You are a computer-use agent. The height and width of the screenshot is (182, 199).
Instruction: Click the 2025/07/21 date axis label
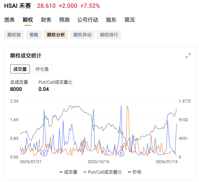coord(31,162)
